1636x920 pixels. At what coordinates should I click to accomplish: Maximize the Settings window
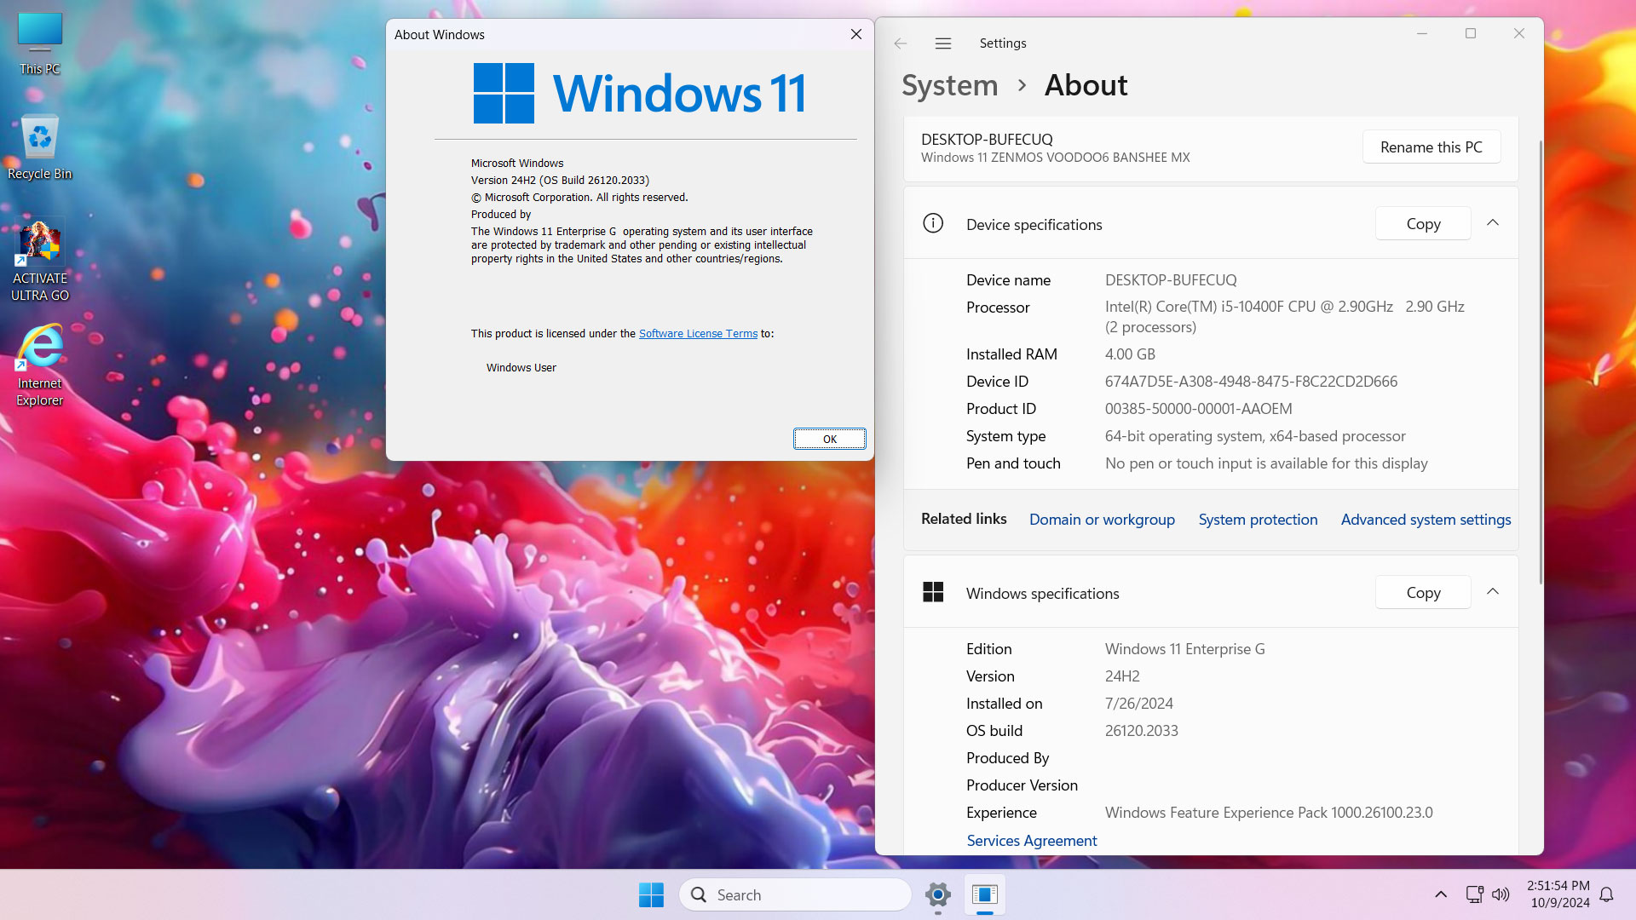click(x=1470, y=34)
